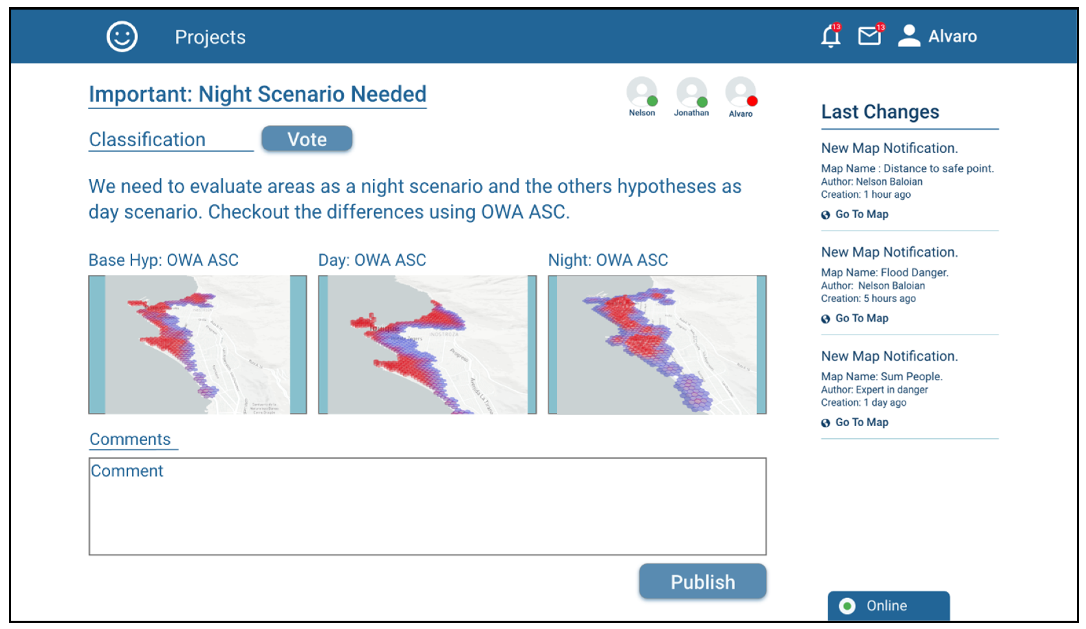
Task: Follow Go To Map link for Flood Danger
Action: (861, 319)
